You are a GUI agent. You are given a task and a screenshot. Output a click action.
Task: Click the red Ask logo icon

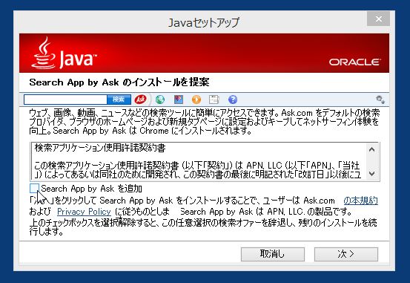coord(140,100)
